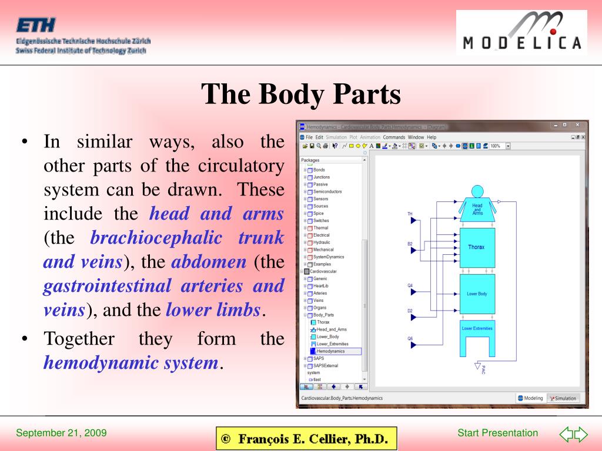The height and width of the screenshot is (451, 602).
Task: Open the Check dropdown arrow
Action: tap(427, 146)
